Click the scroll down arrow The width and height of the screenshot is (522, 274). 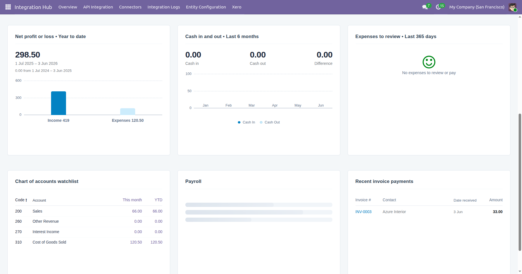[x=520, y=271]
